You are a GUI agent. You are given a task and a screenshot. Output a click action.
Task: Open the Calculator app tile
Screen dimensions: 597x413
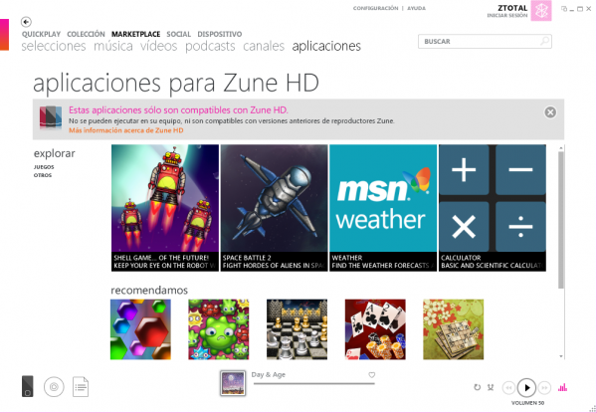pyautogui.click(x=493, y=208)
